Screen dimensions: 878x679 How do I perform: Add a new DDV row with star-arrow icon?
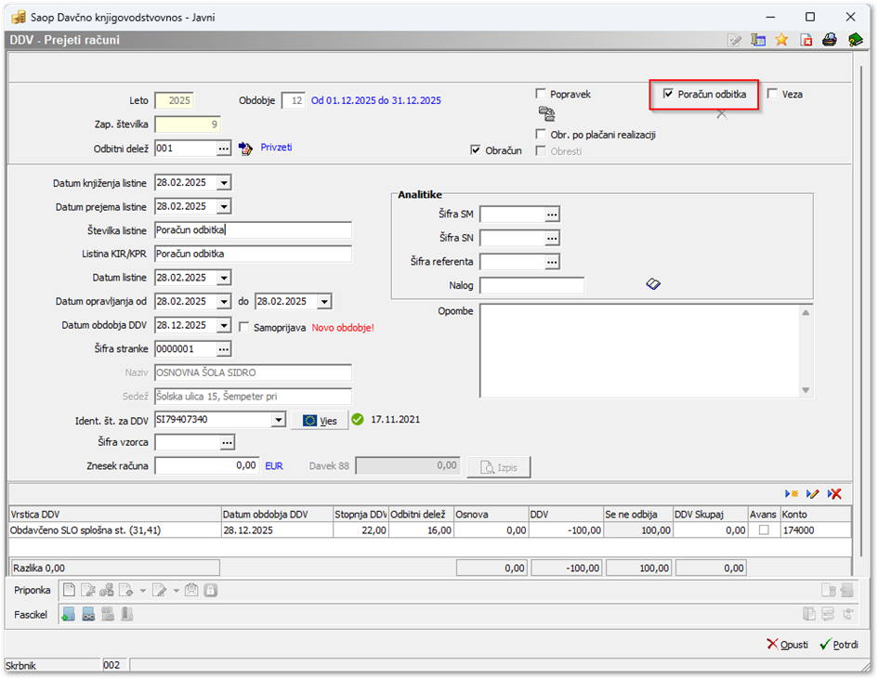(792, 494)
